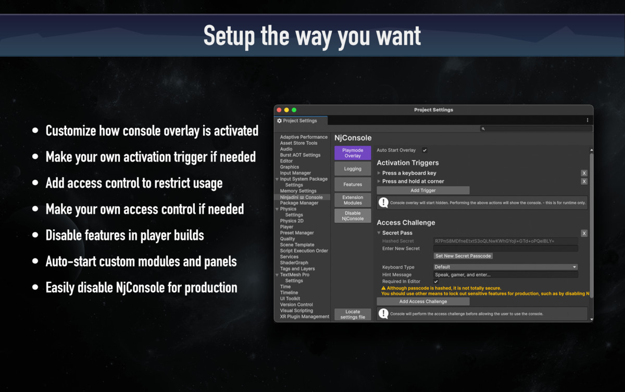625x392 pixels.
Task: Toggle the Required In Editor checkbox
Action: [x=436, y=282]
